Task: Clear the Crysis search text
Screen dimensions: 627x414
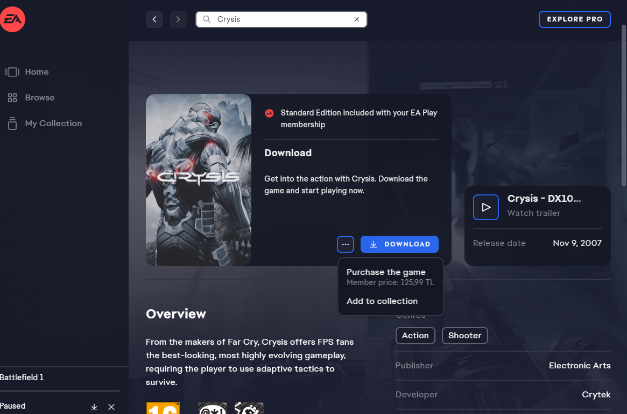Action: (357, 19)
